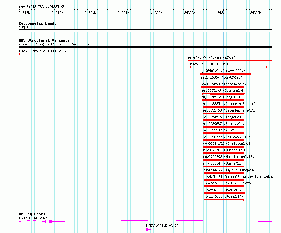This screenshot has width=281, height=233.
Task: Select the nsv3954575 (Wenger2019) variant
Action: (224, 117)
